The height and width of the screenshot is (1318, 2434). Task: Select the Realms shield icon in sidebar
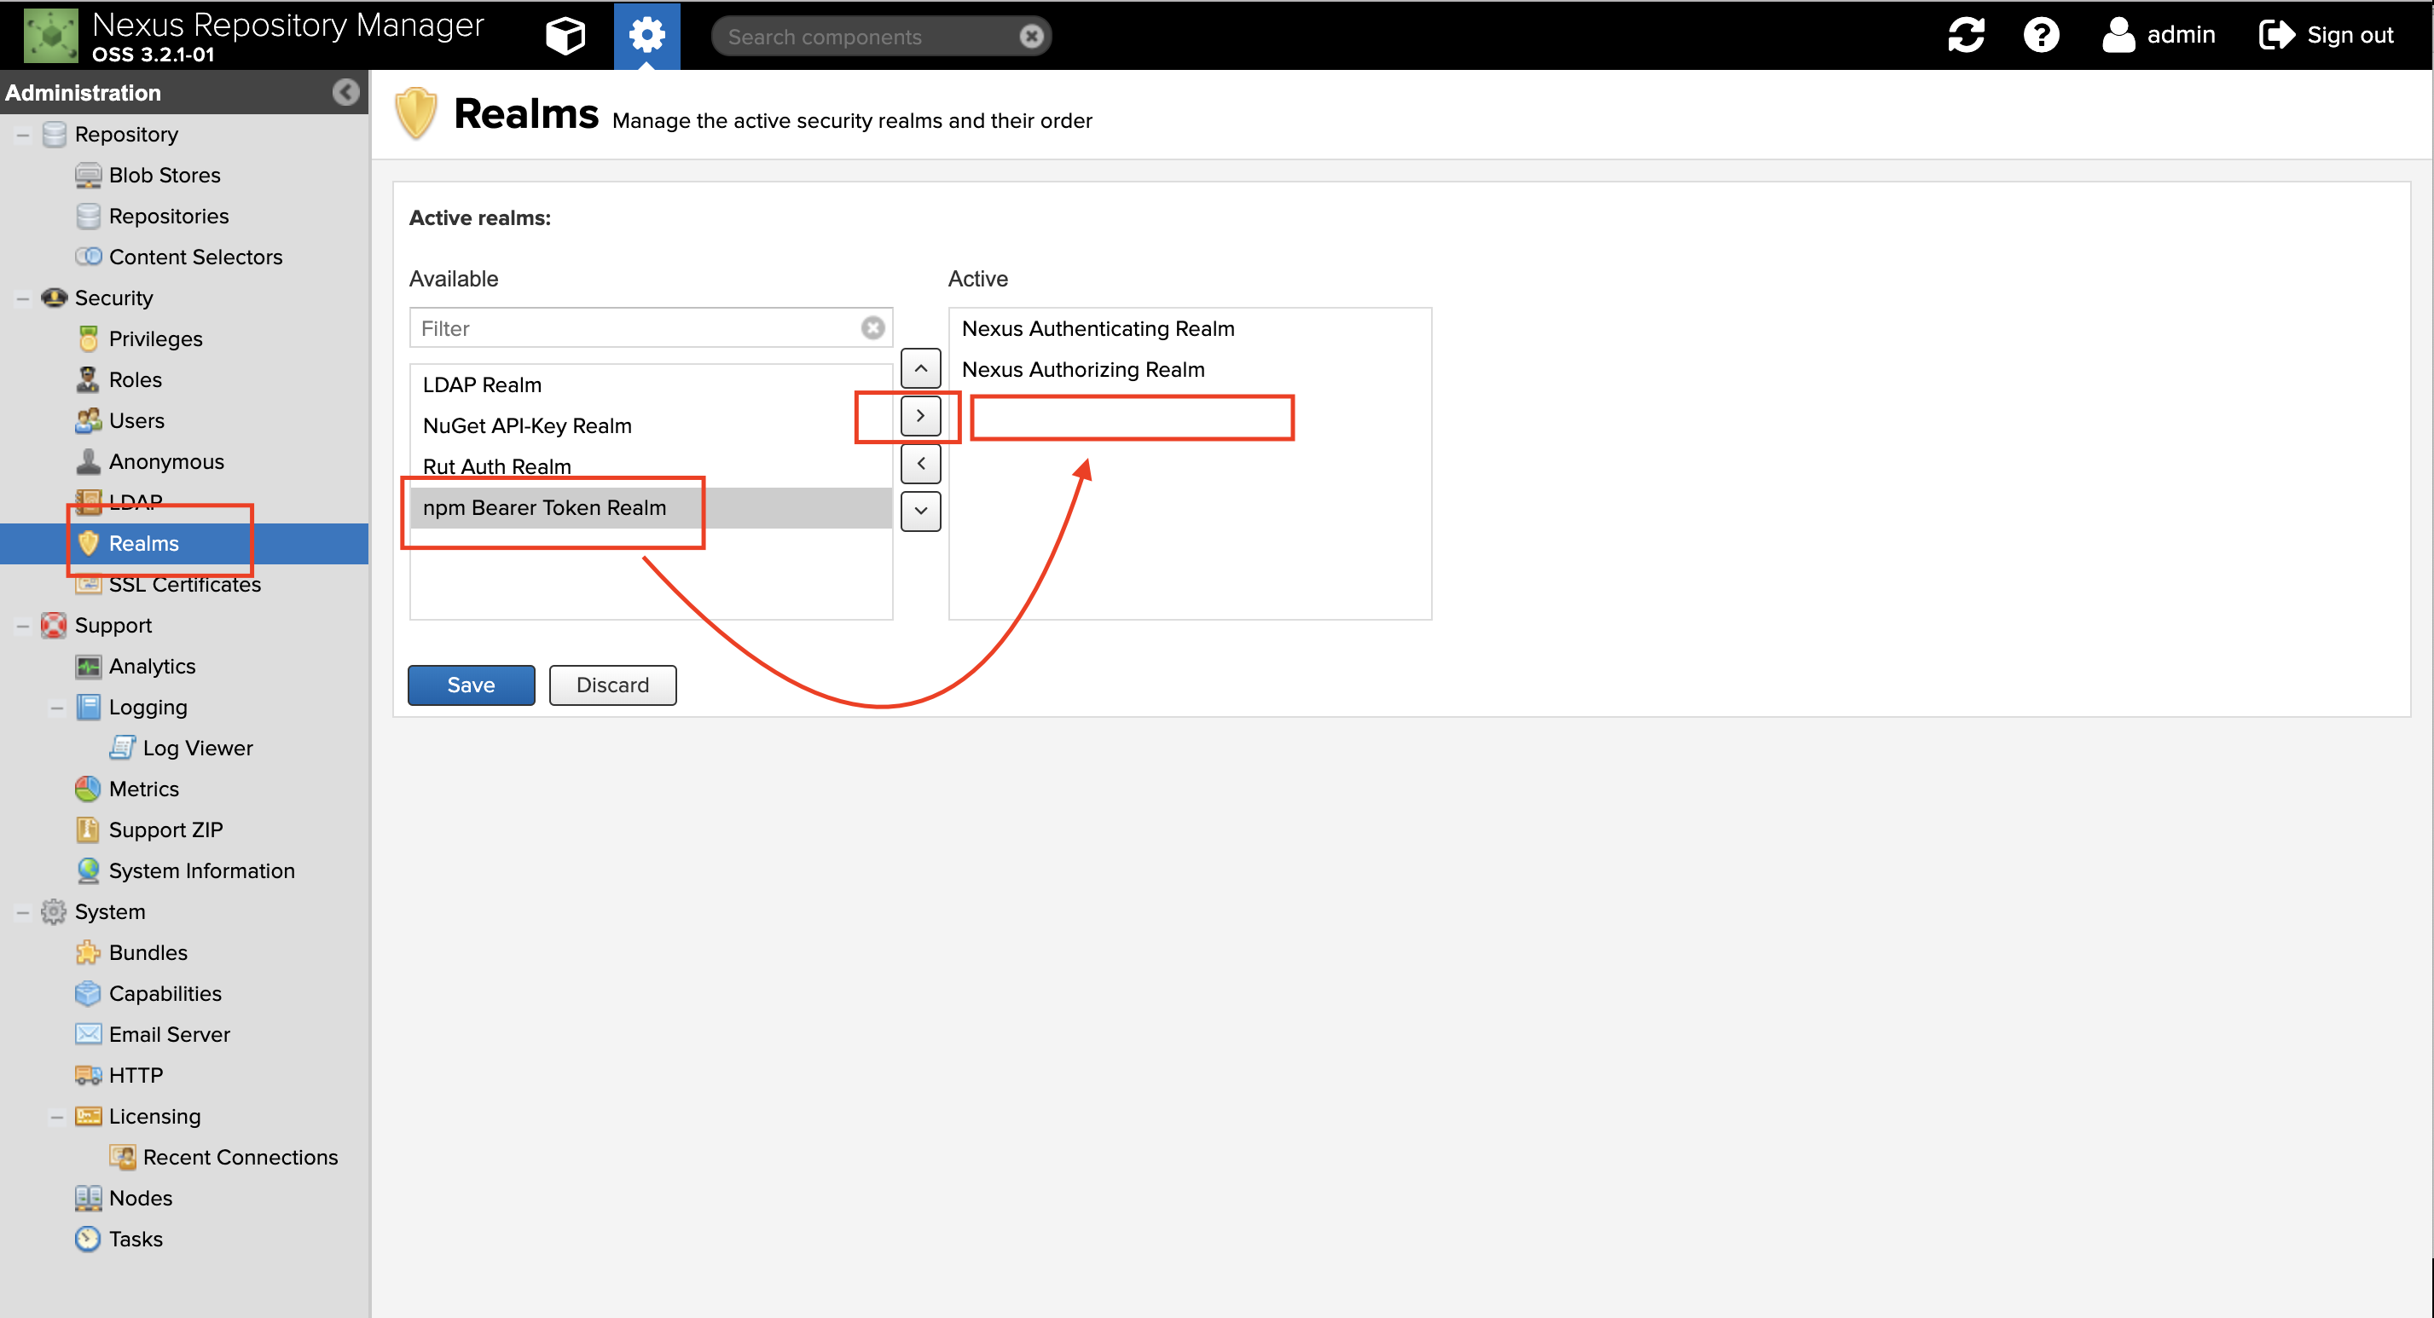pyautogui.click(x=88, y=543)
